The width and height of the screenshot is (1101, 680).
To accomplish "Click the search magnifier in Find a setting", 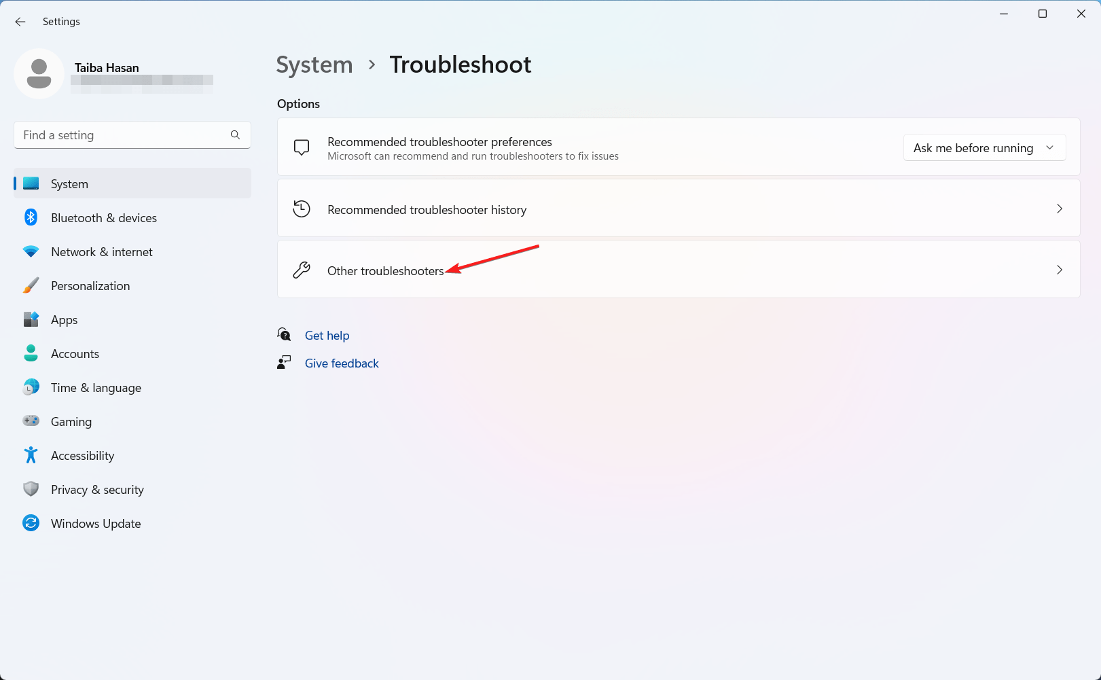I will (235, 135).
